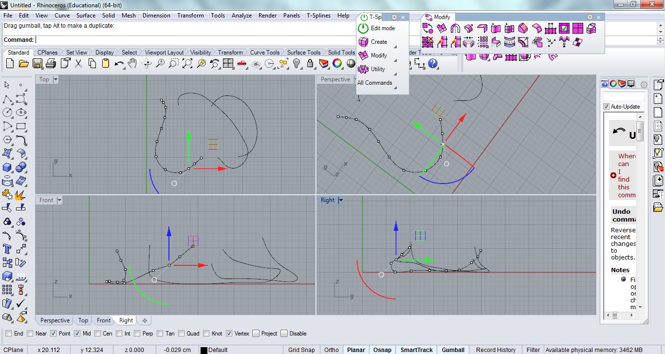Switch to the CPlanes toolbar tab
Screen dimensions: 665x354
(48, 53)
